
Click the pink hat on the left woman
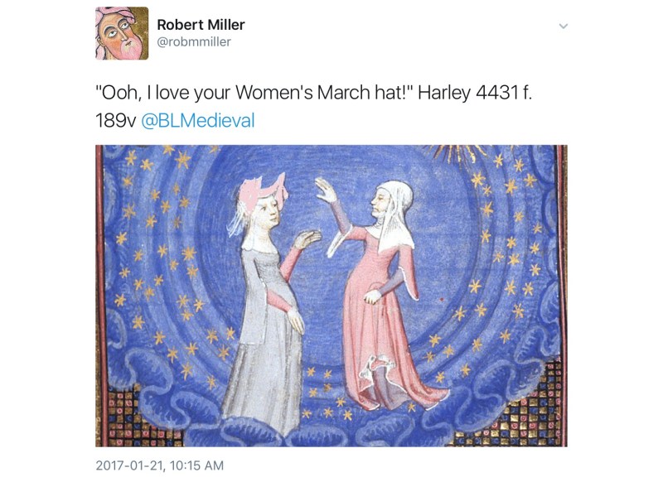[x=263, y=192]
